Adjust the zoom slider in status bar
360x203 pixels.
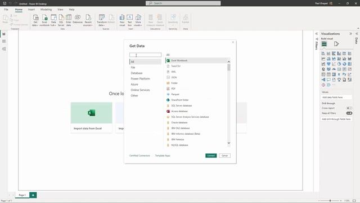[330, 201]
